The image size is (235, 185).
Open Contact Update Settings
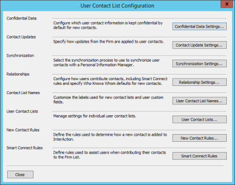click(x=199, y=45)
